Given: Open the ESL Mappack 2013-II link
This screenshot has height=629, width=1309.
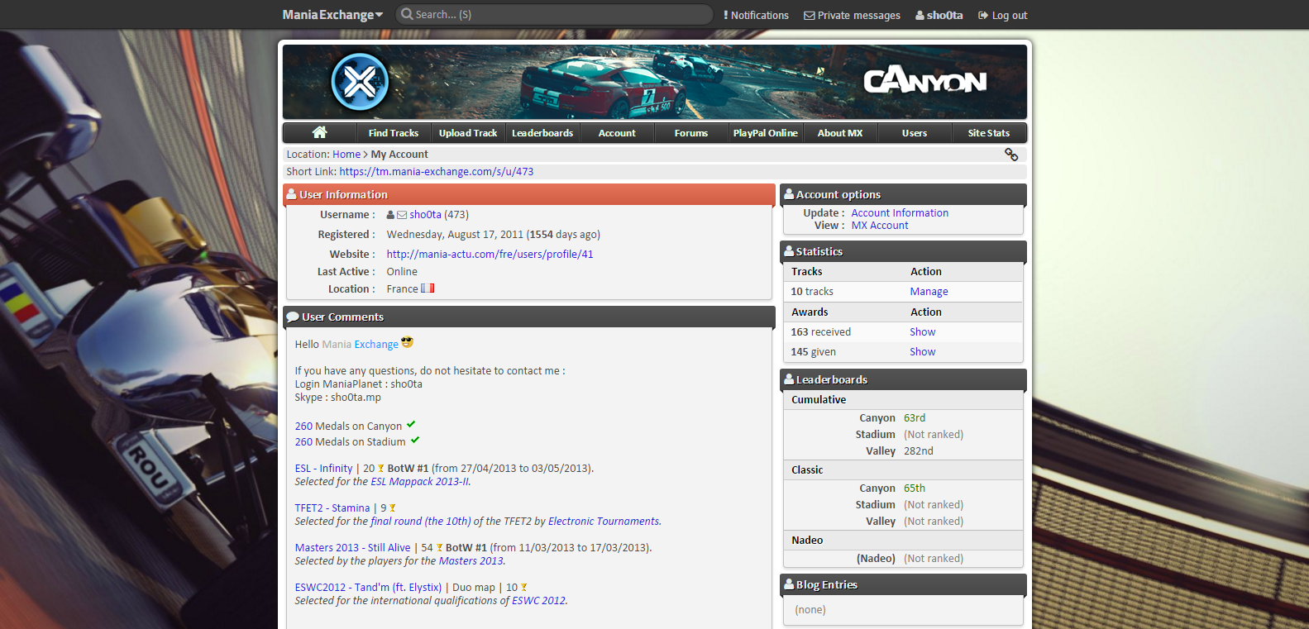Looking at the screenshot, I should 420,482.
